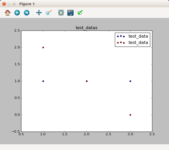Open the Configure subplots dialog
Screen dimensions: 169x150
(61, 13)
